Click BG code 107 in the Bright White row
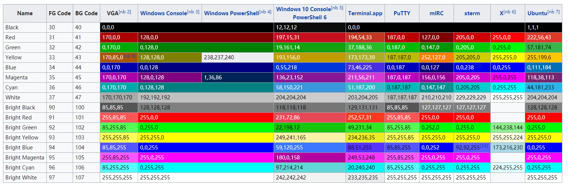569x188 pixels. pos(86,178)
